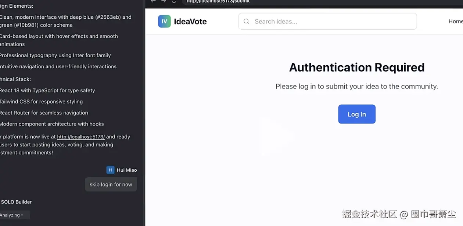Click the magnifier icon in search box
This screenshot has height=226, width=463.
(247, 21)
